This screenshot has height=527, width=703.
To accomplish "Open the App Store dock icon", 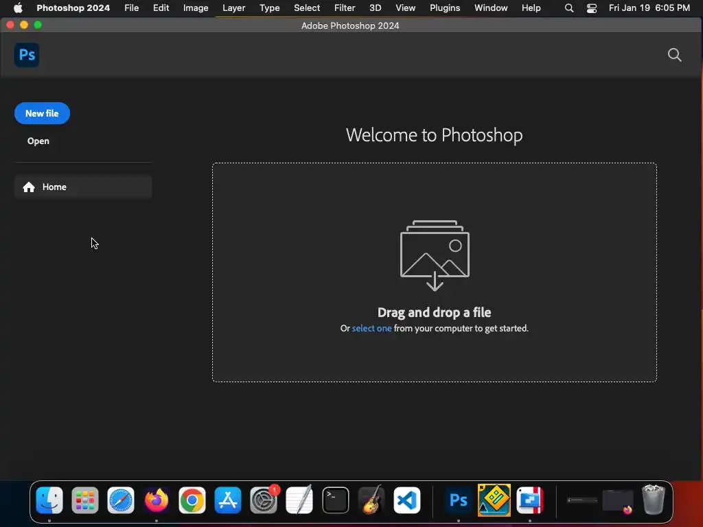I will [228, 500].
